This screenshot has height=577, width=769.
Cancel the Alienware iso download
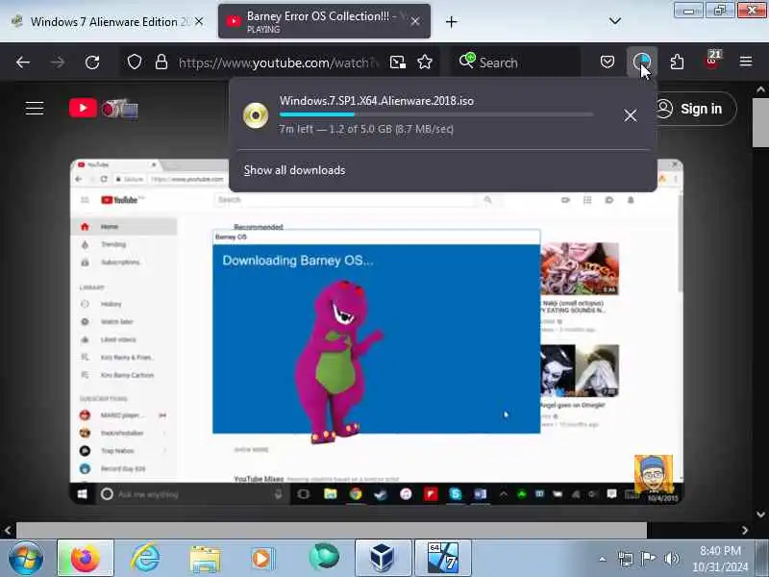coord(631,115)
